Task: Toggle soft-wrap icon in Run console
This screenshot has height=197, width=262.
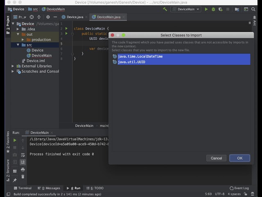Action: (x=23, y=155)
